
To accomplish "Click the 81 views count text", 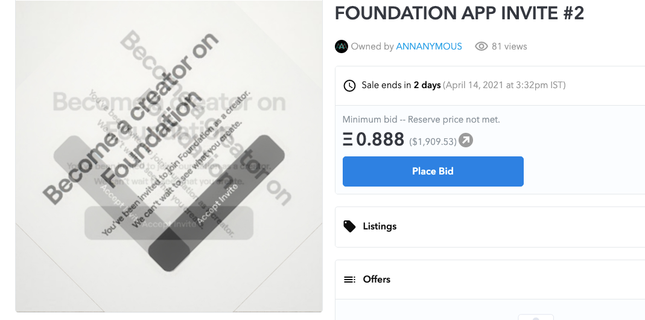I will pos(509,46).
